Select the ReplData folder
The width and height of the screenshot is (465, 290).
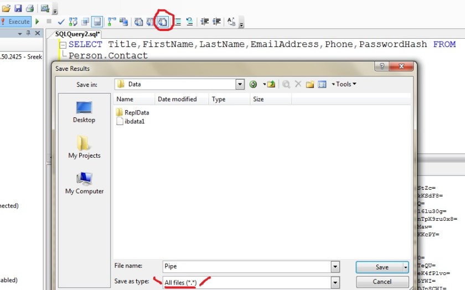[x=136, y=112]
